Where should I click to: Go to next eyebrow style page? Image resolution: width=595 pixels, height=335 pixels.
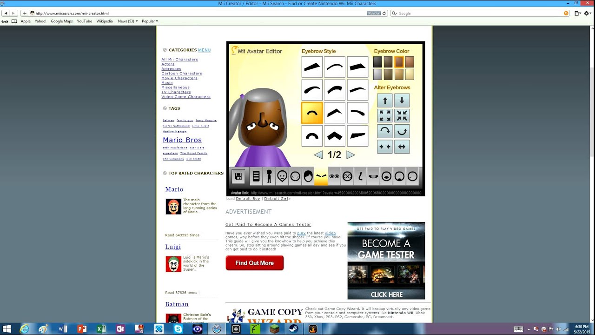click(350, 155)
